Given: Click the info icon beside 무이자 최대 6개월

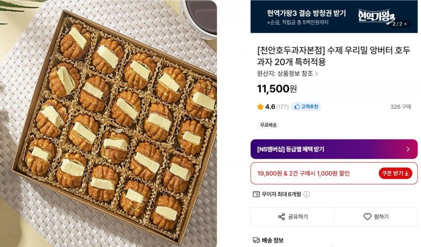Looking at the screenshot, I should point(306,194).
